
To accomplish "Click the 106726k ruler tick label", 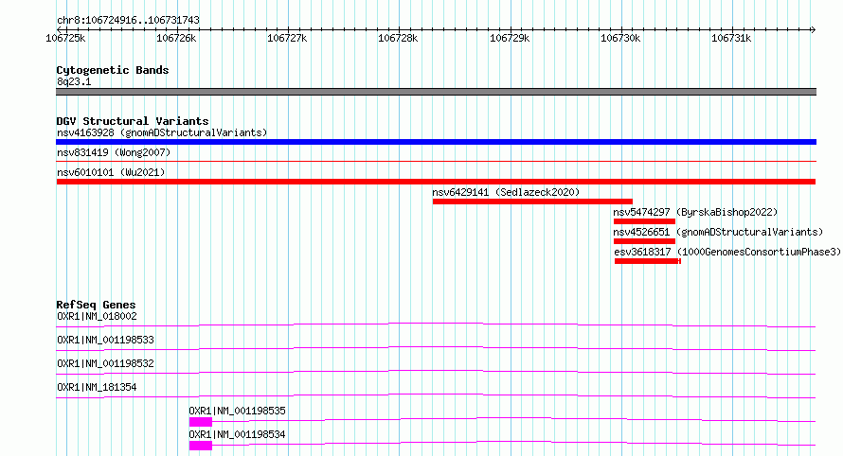I will [176, 38].
